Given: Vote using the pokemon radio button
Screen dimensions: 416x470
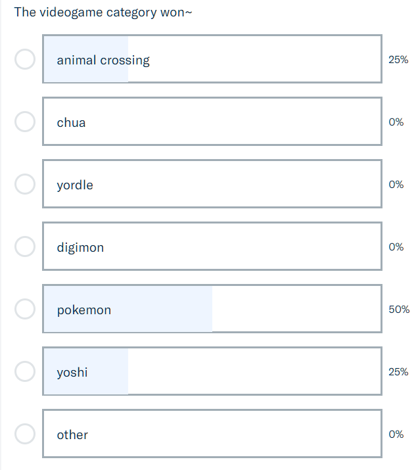Looking at the screenshot, I should 24,309.
